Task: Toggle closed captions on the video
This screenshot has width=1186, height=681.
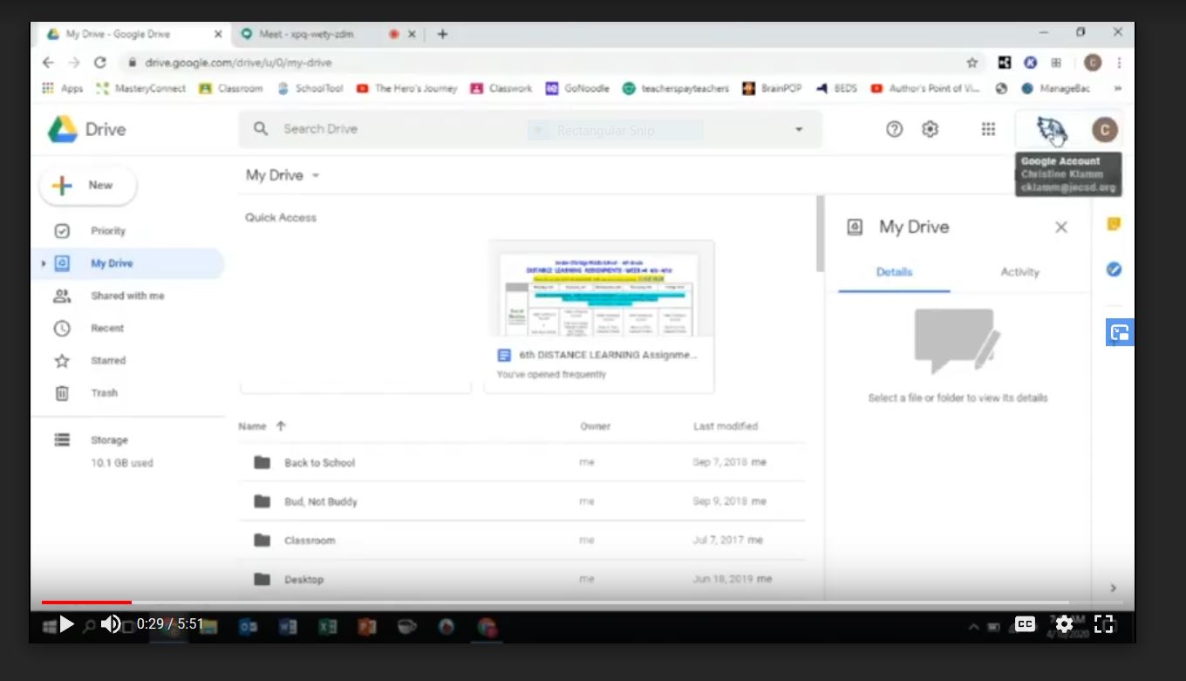Action: point(1025,623)
